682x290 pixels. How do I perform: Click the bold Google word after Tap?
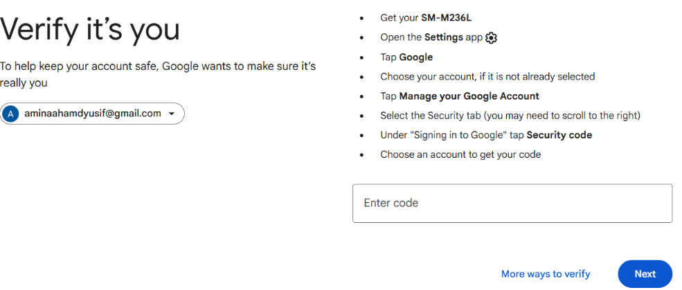416,57
